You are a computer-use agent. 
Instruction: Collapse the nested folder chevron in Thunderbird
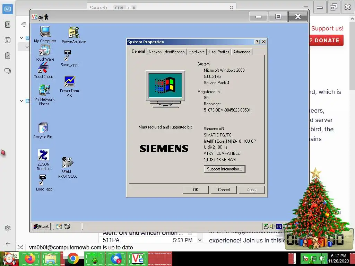pos(27,47)
